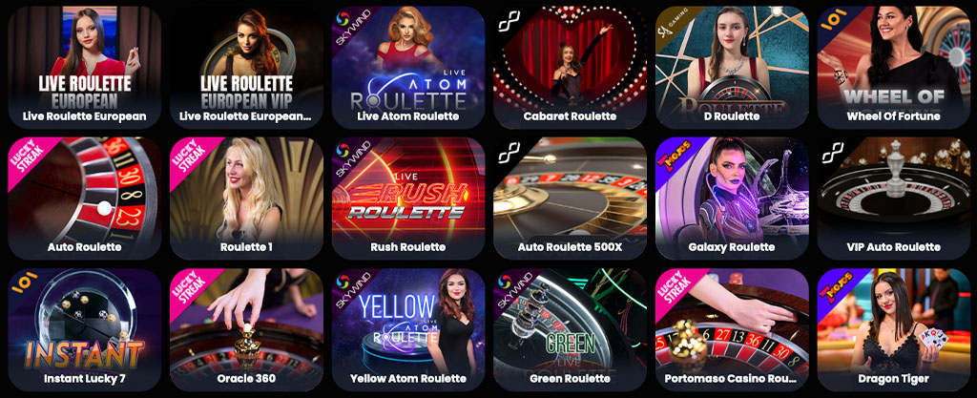Click the Lucky Streak ribbon on Oracle 360

click(x=190, y=287)
